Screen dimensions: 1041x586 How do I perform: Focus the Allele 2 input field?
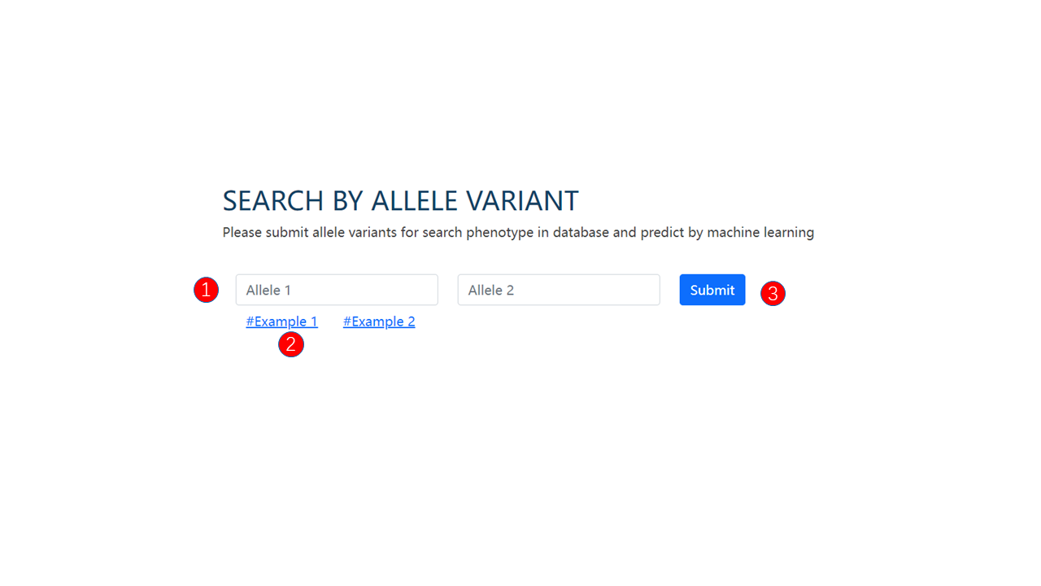pos(559,290)
